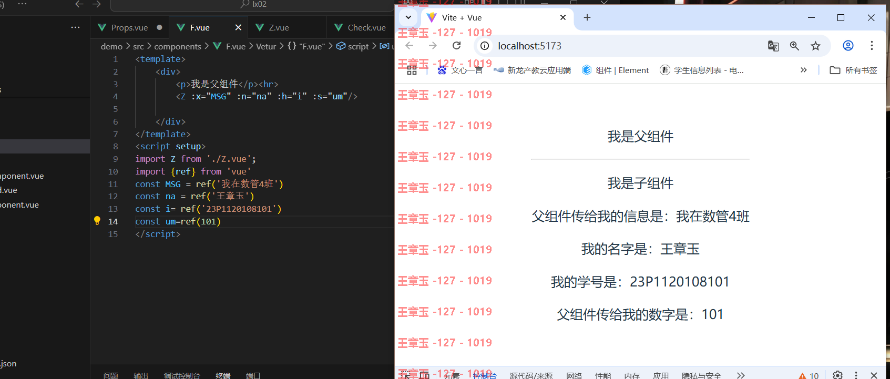Click the script symbol icon in breadcrumbs
Image resolution: width=890 pixels, height=379 pixels.
(x=341, y=46)
